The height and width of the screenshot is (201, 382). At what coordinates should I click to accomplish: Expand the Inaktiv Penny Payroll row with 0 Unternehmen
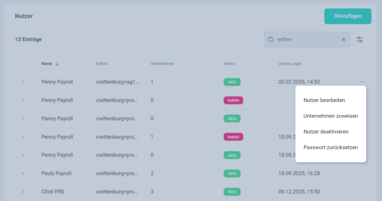click(23, 100)
